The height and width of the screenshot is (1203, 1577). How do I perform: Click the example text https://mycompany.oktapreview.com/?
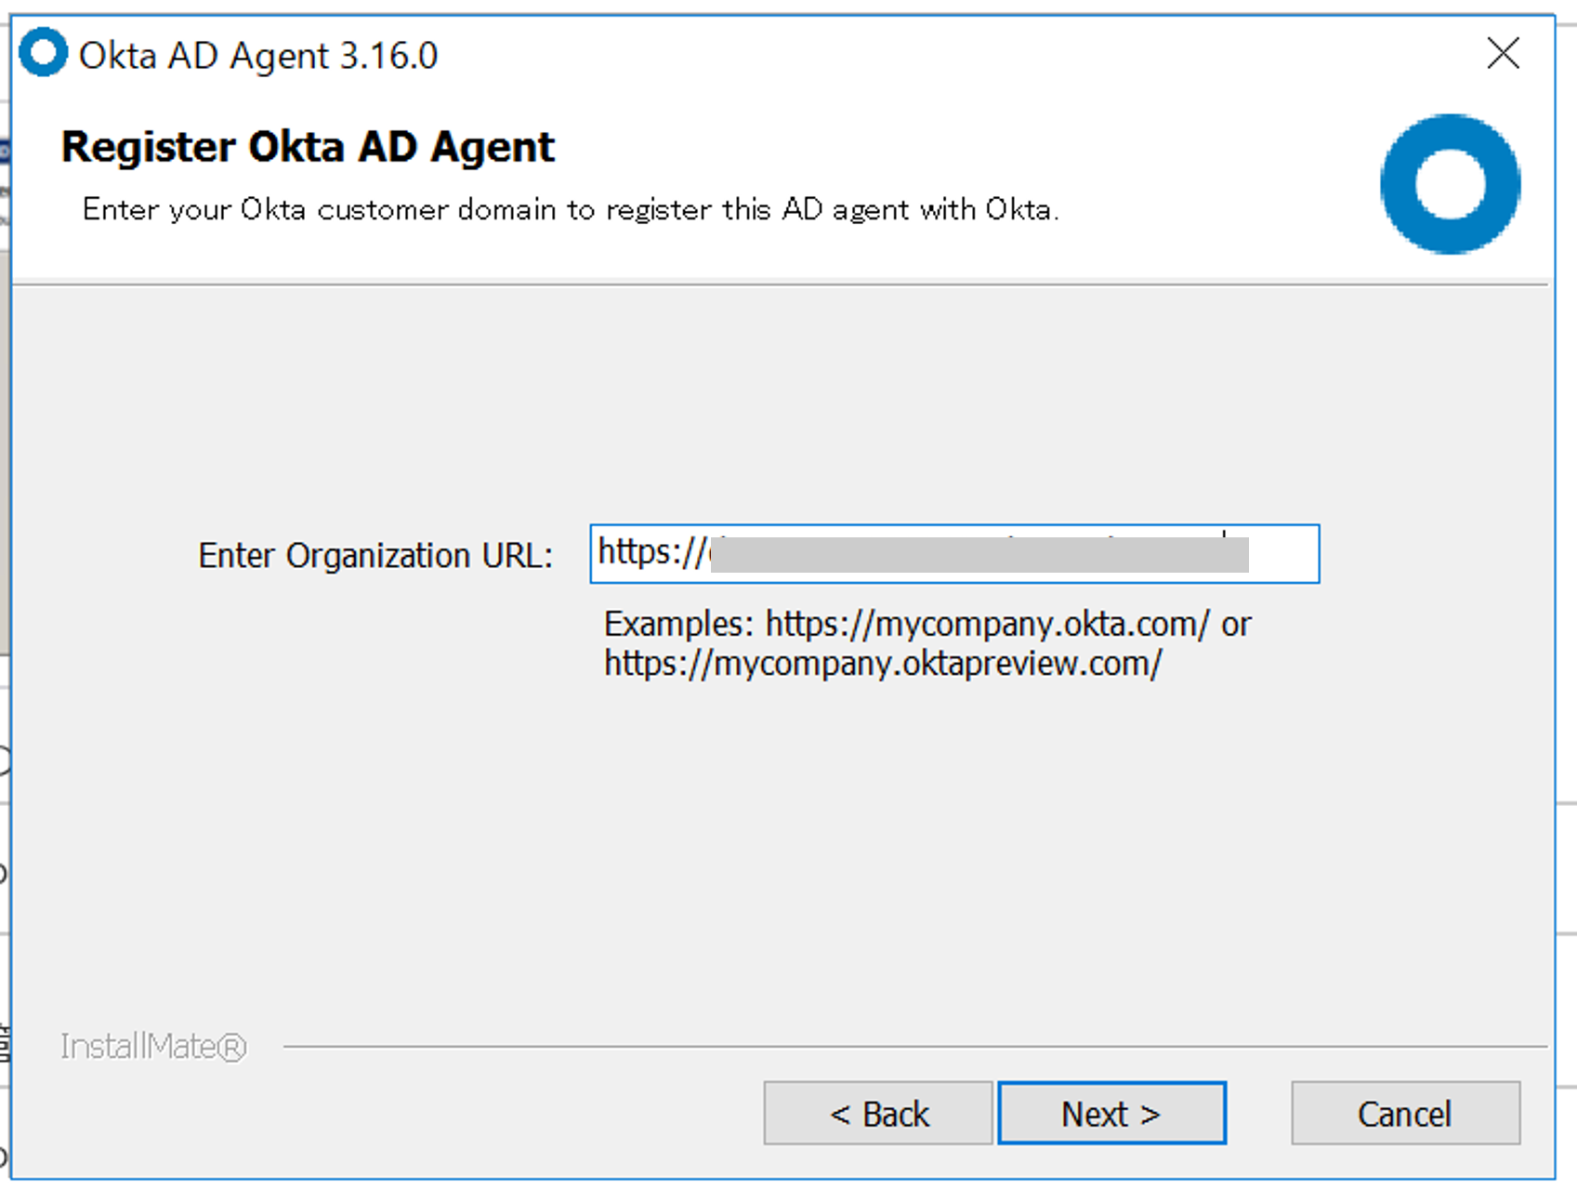(x=883, y=664)
